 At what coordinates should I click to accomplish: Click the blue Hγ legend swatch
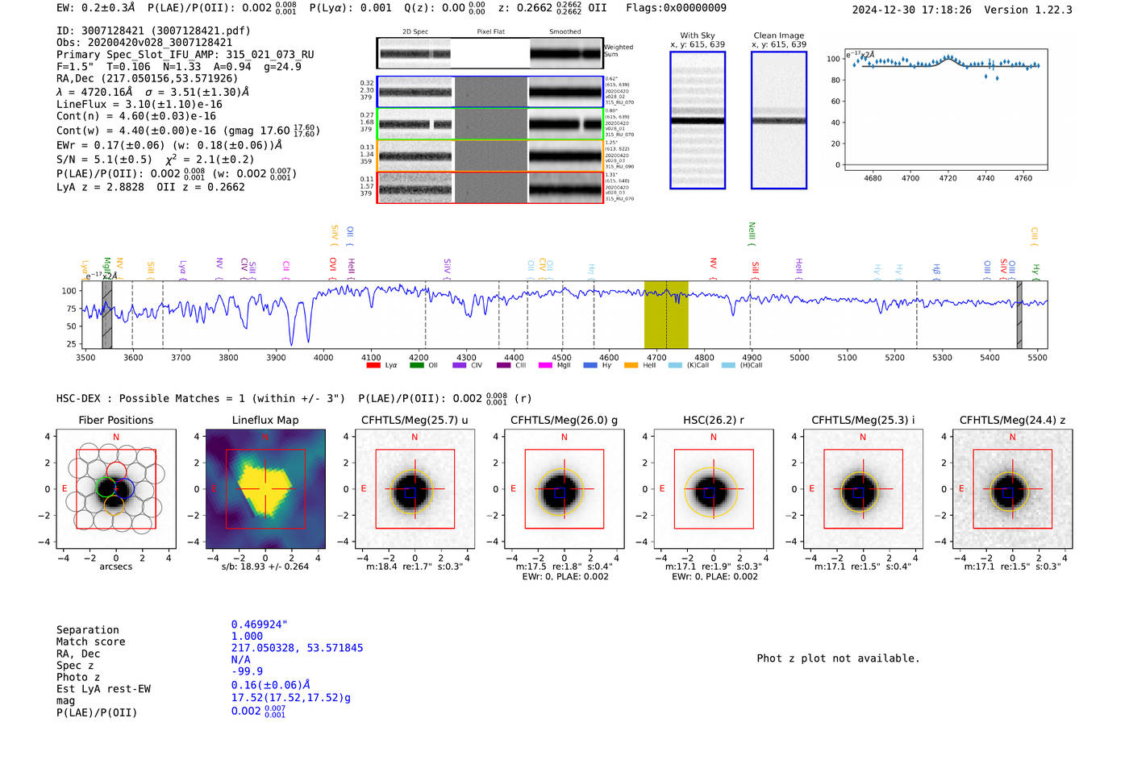click(590, 365)
